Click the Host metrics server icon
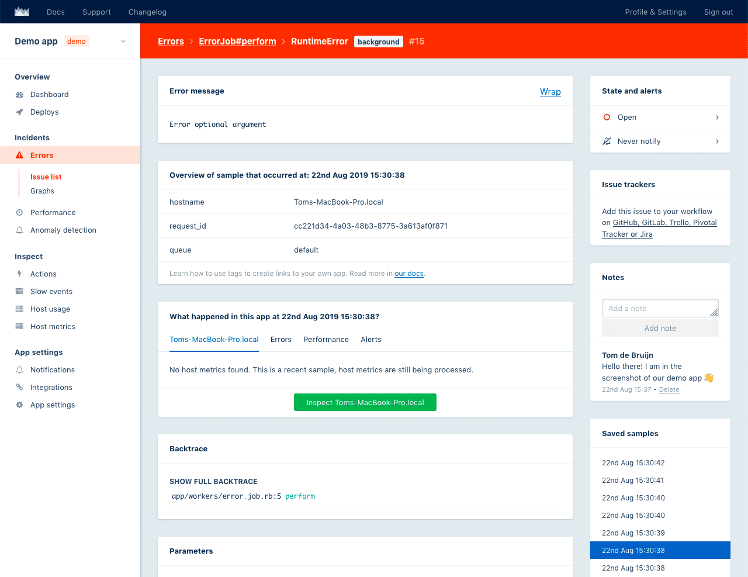This screenshot has height=577, width=748. (x=19, y=327)
